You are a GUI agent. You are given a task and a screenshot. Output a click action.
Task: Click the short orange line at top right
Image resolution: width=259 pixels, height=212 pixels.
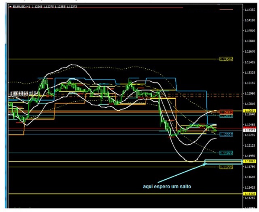(x=225, y=9)
